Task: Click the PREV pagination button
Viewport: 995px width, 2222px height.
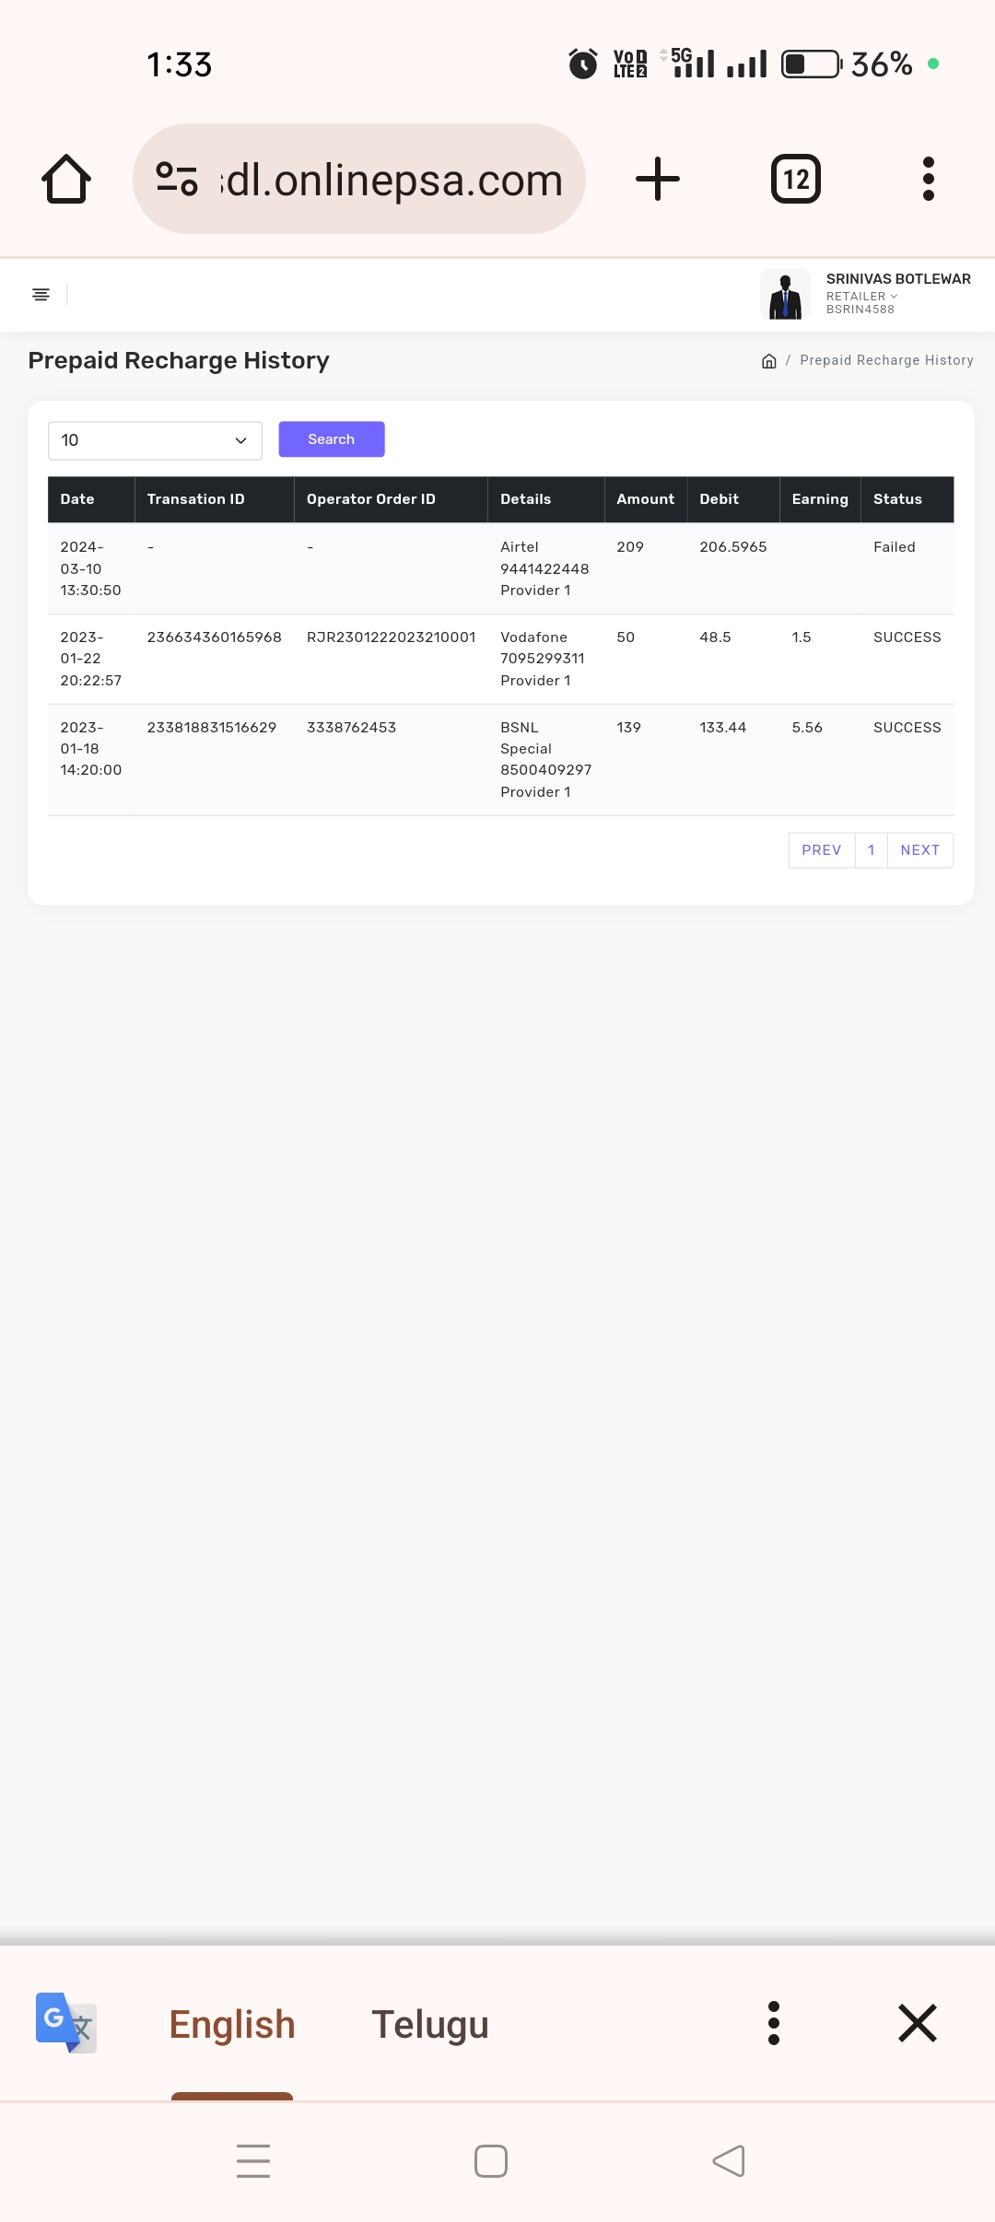Action: 821,850
